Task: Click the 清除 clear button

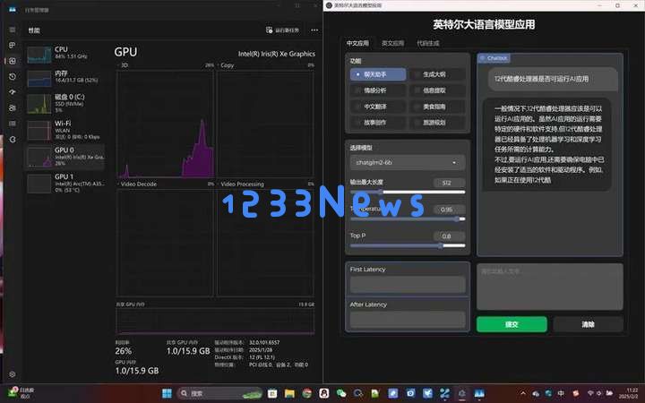Action: (588, 324)
